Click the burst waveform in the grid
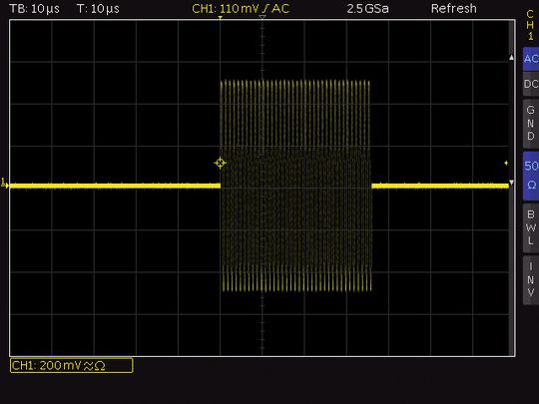The image size is (539, 404). point(295,186)
